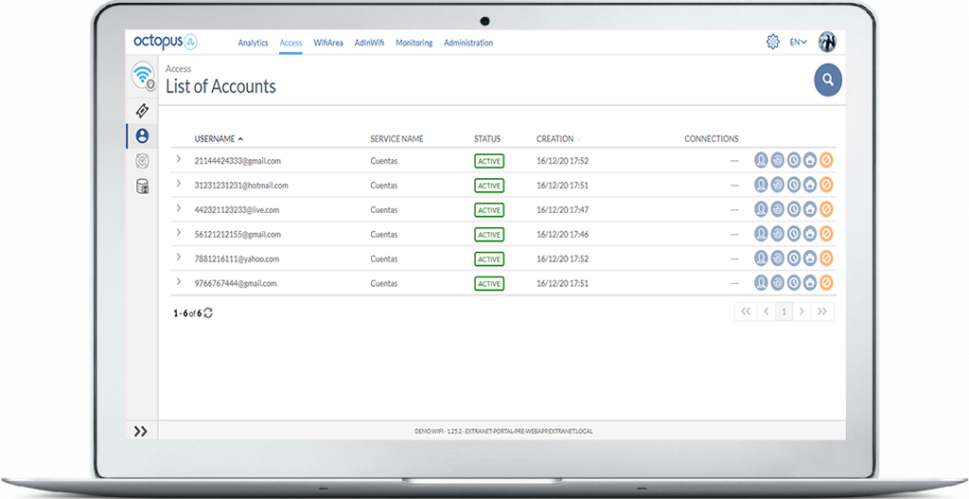
Task: Expand the 442321123233@live.com row
Action: [179, 208]
